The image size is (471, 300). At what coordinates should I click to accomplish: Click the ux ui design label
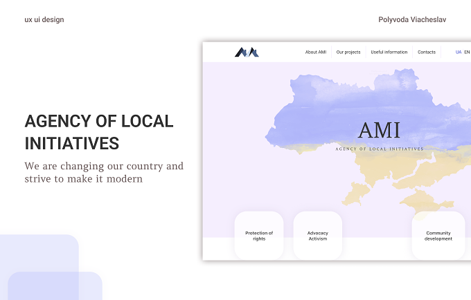click(x=44, y=20)
